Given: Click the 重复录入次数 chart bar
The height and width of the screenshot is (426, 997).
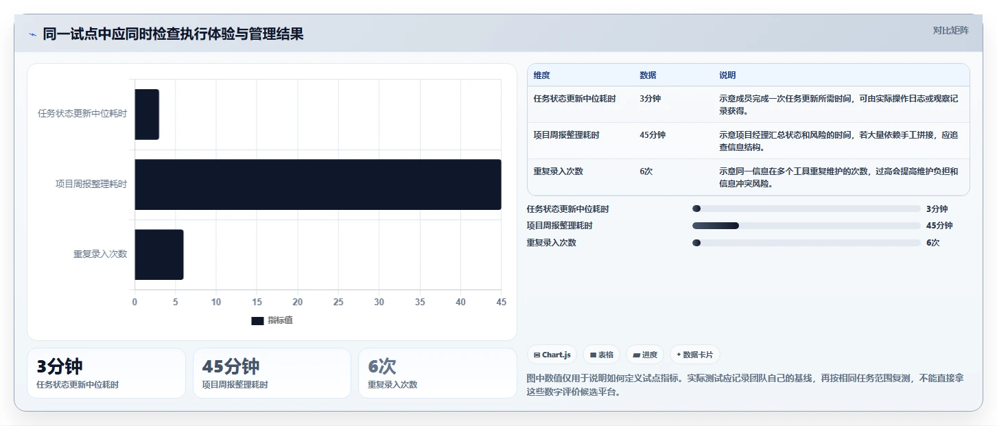Looking at the screenshot, I should coord(159,255).
